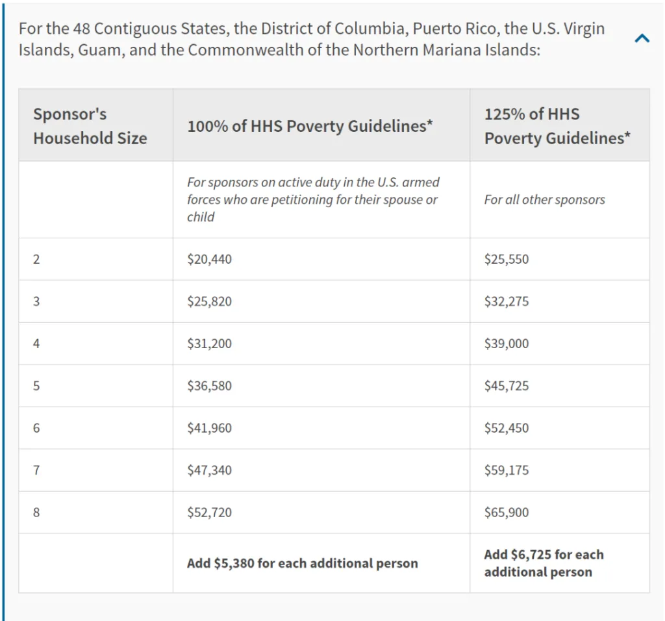
Task: Click the 'For all other sponsors' note
Action: pos(544,199)
